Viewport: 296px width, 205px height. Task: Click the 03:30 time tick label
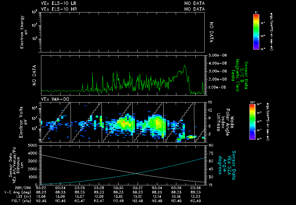(118, 188)
